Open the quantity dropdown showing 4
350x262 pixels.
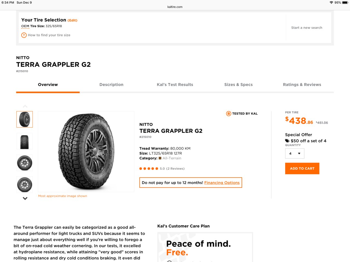click(295, 154)
